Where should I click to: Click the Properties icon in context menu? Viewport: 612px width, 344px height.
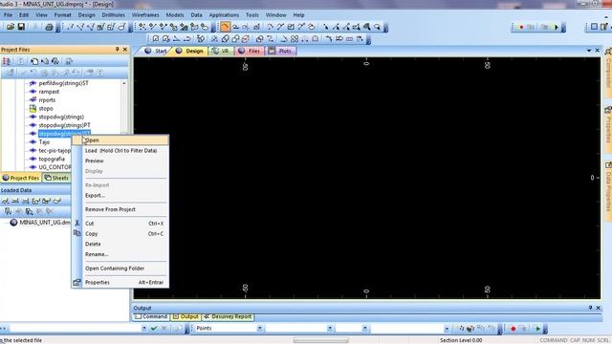coord(76,282)
